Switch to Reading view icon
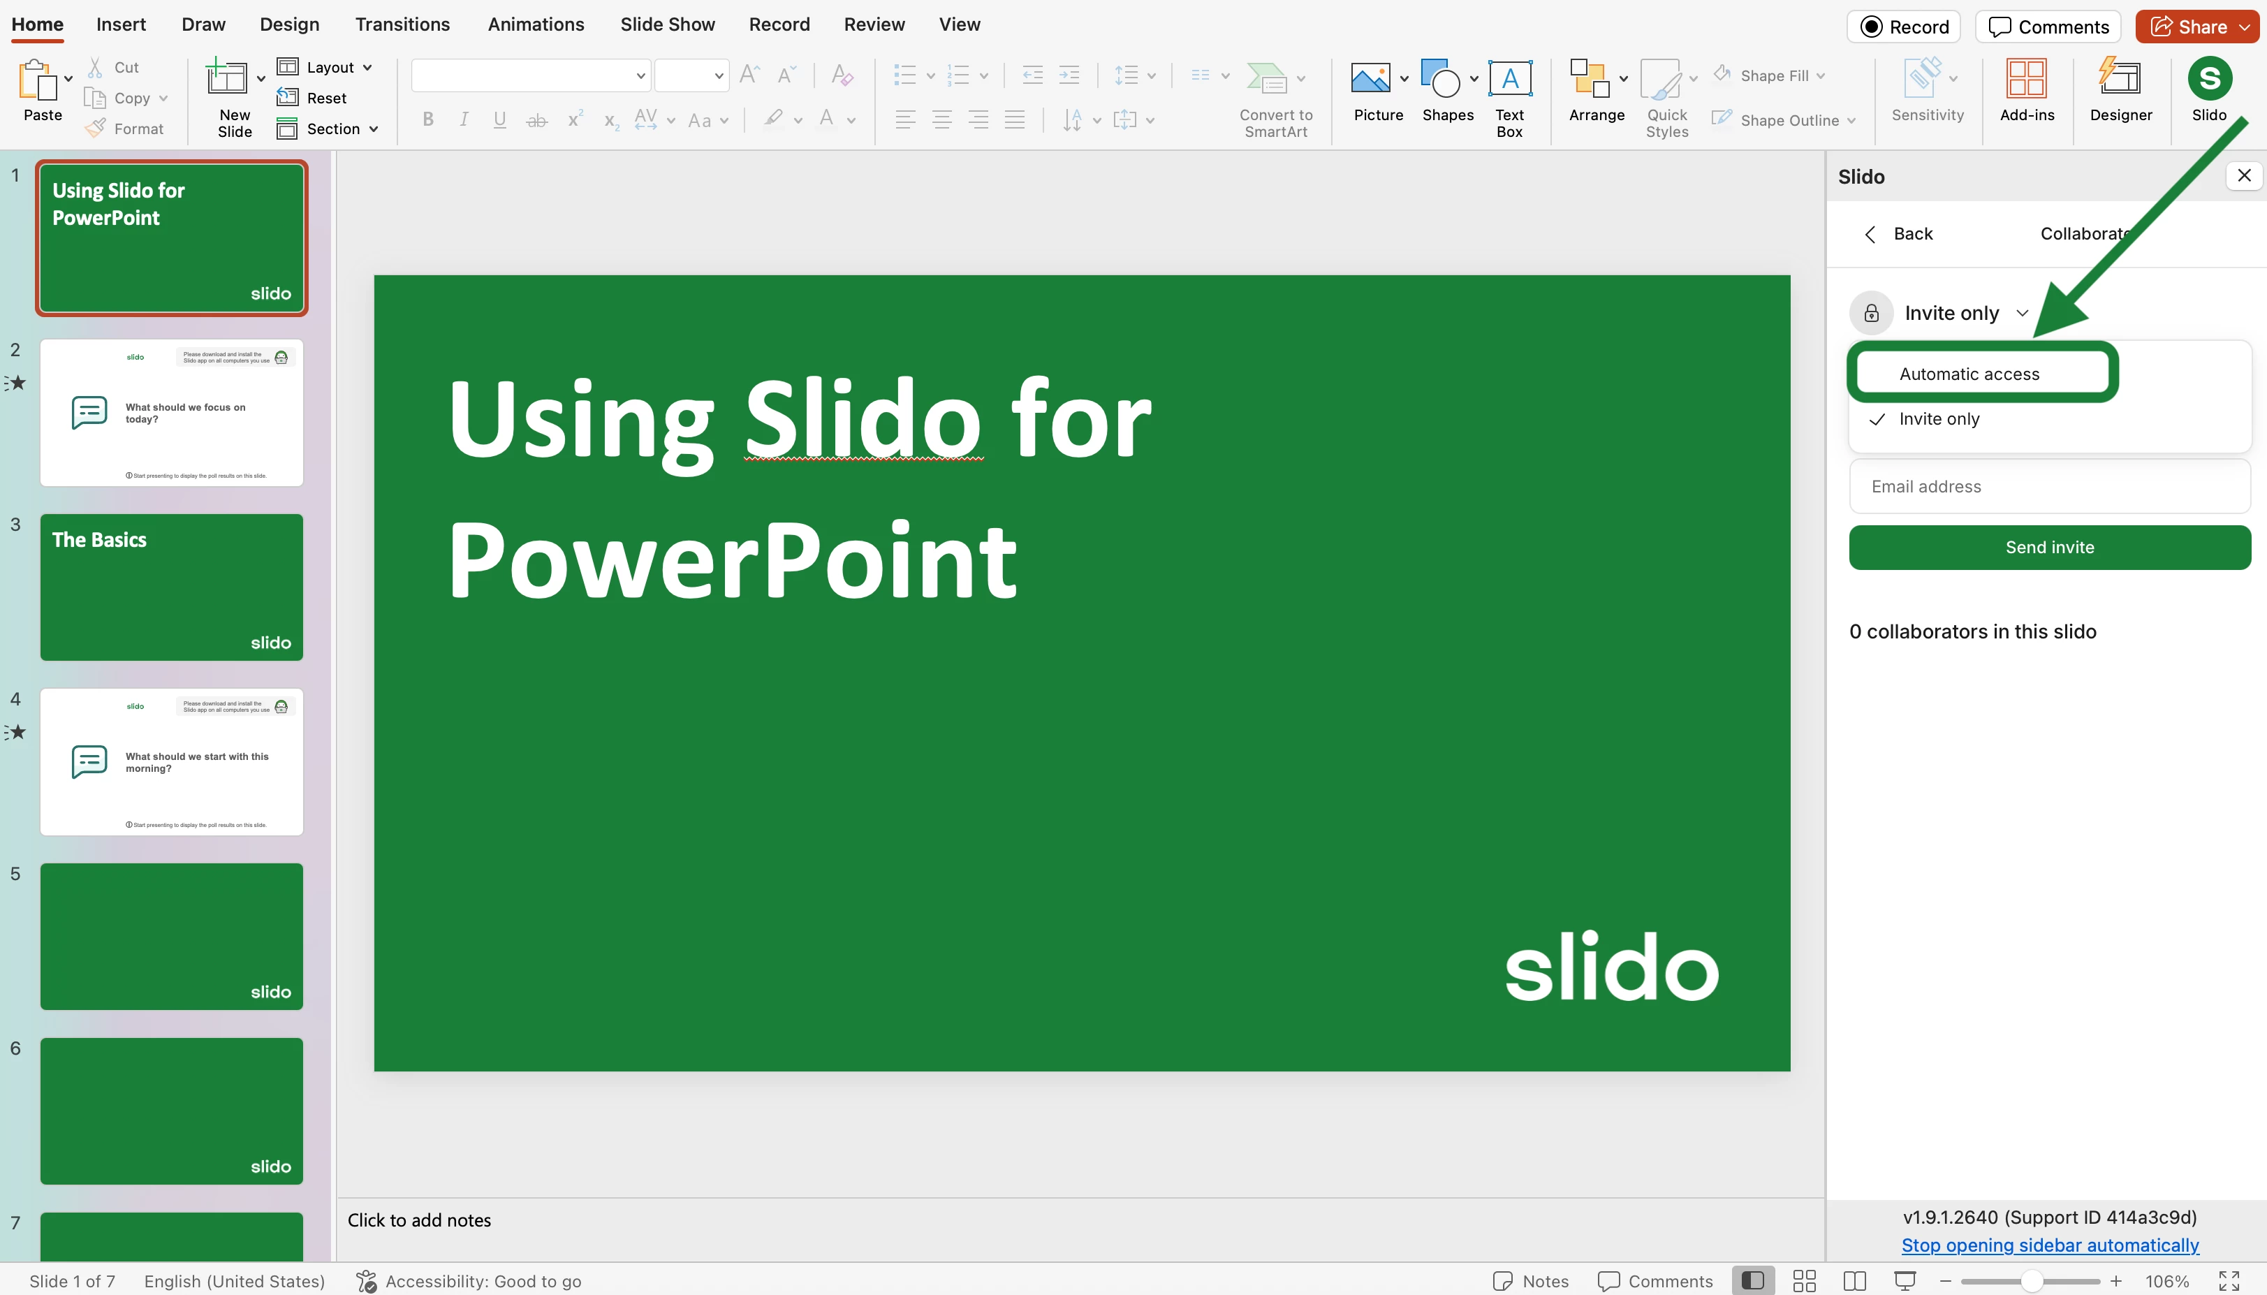This screenshot has height=1295, width=2267. click(1854, 1281)
